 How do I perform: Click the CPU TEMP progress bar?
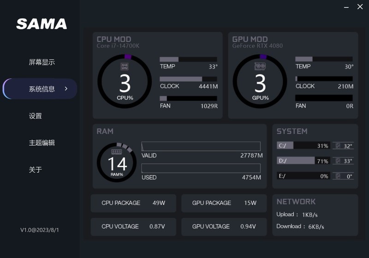click(x=188, y=59)
